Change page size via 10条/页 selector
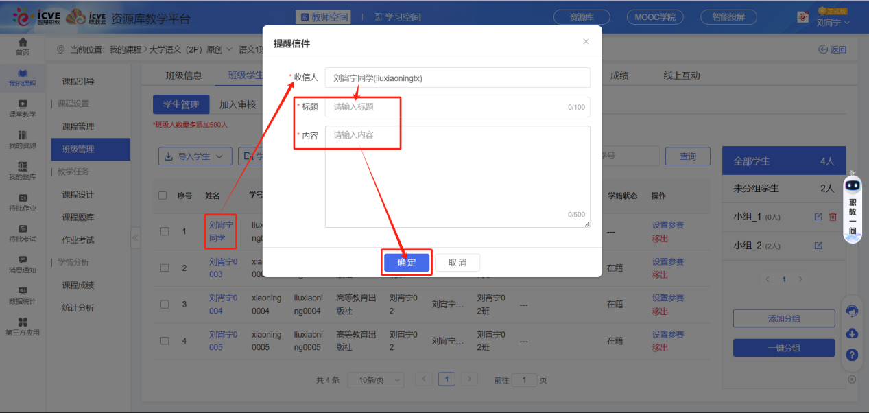The height and width of the screenshot is (413, 869). tap(375, 379)
